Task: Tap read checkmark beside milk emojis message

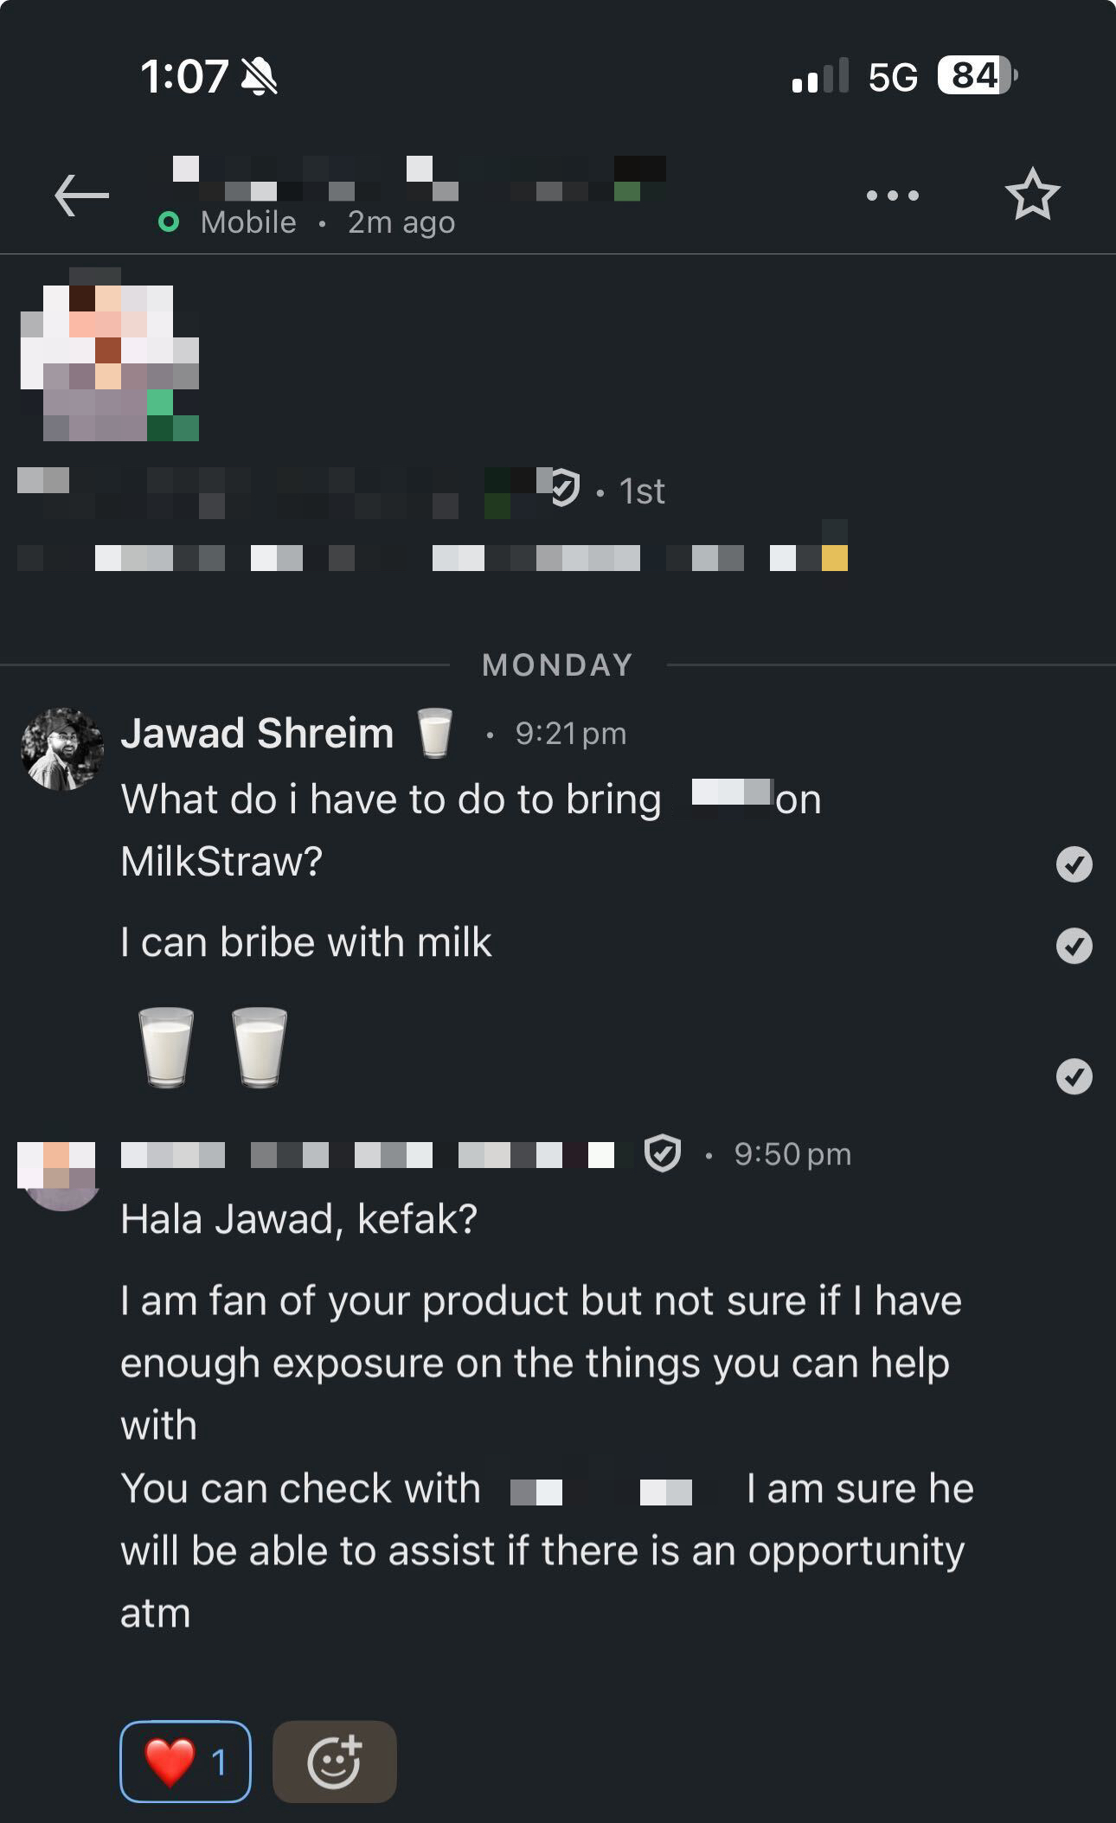Action: point(1074,1076)
